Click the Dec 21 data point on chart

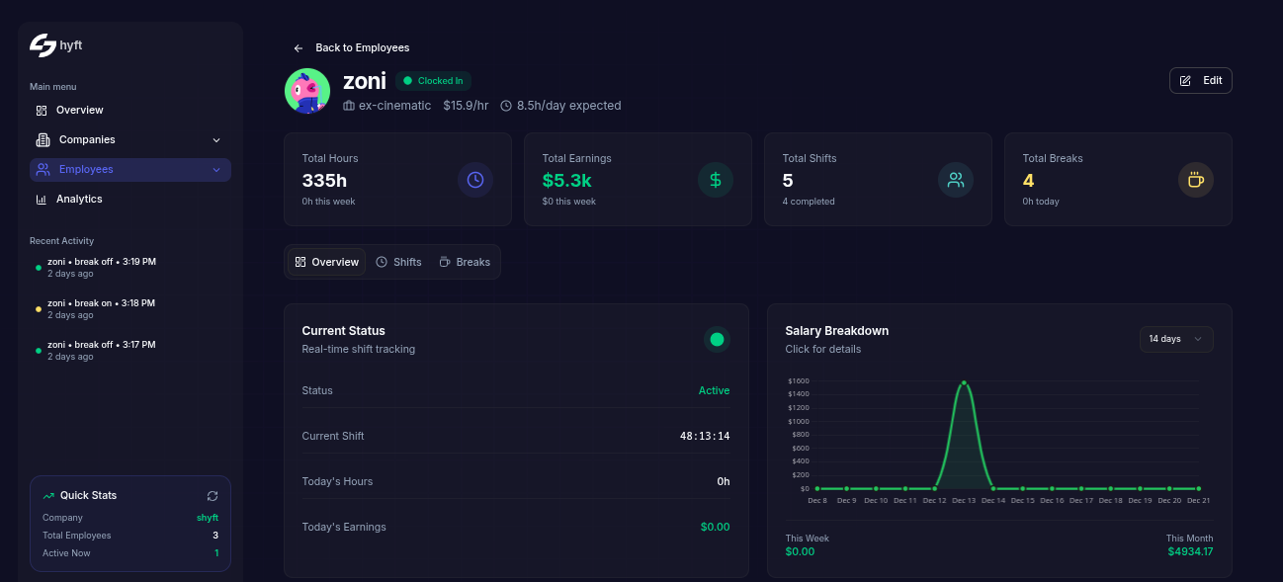click(x=1199, y=488)
